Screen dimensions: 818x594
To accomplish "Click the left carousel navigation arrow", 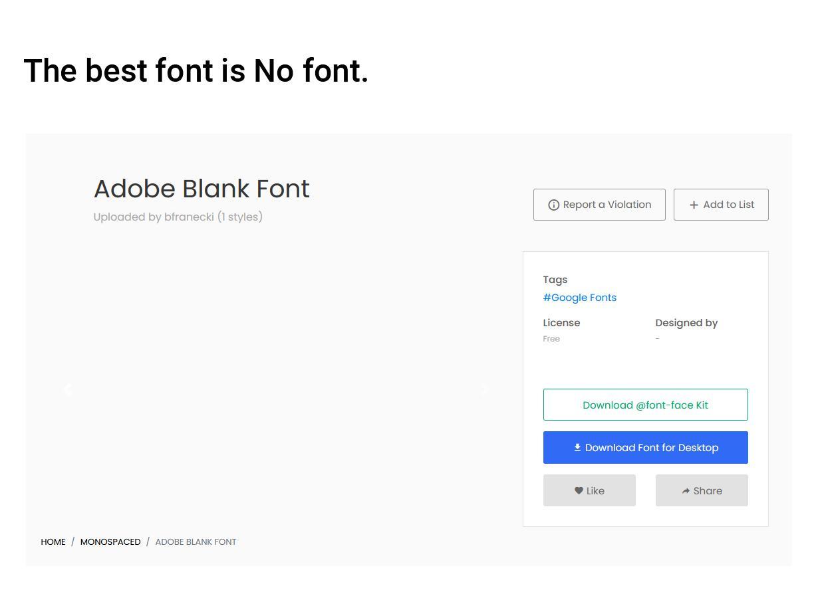I will click(67, 390).
